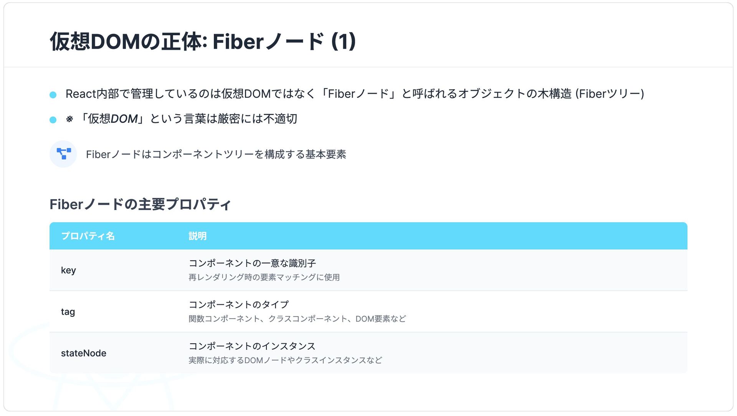Click the blue tree-structure icon beside Fiberノード text

pos(64,154)
